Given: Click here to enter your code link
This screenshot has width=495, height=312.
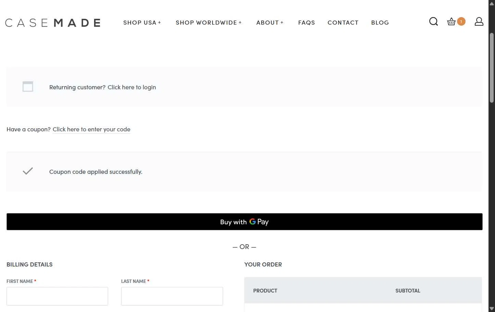Looking at the screenshot, I should (91, 129).
